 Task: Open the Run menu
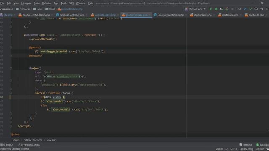[56, 3]
